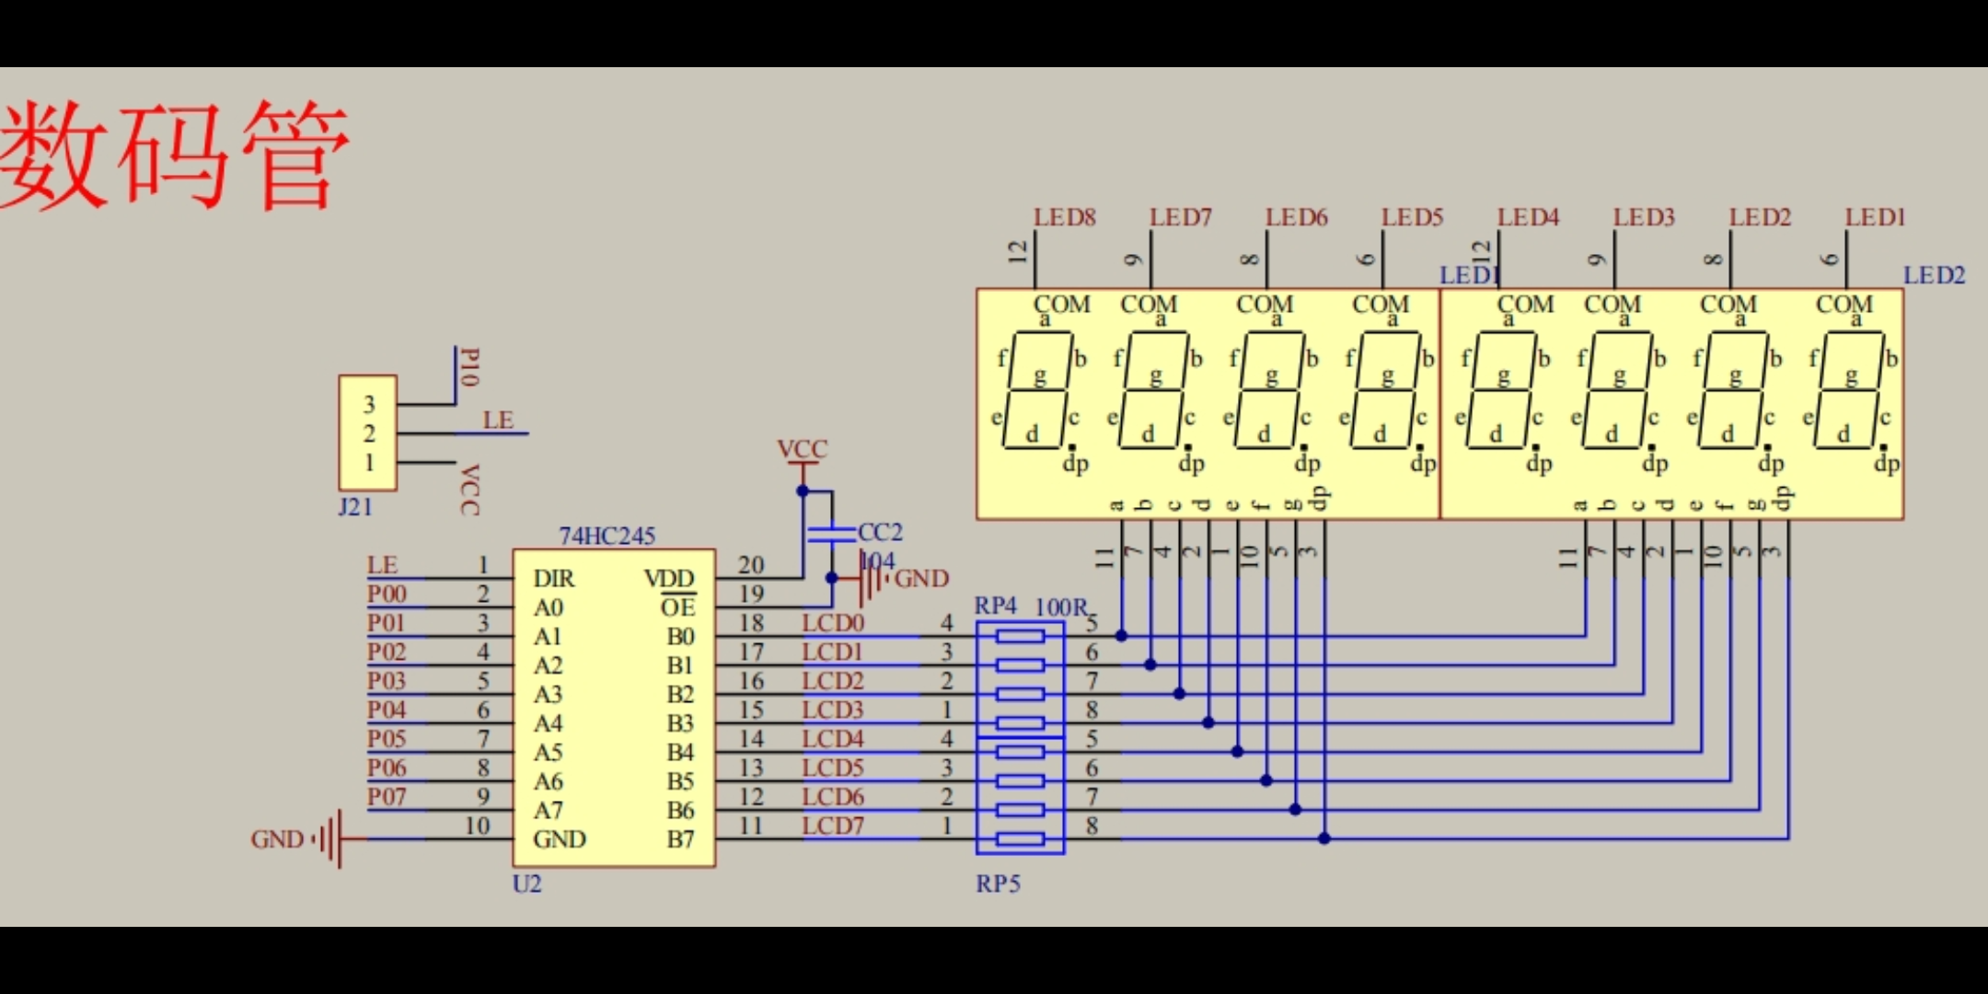Click the VDD pin label on U2

[x=669, y=579]
